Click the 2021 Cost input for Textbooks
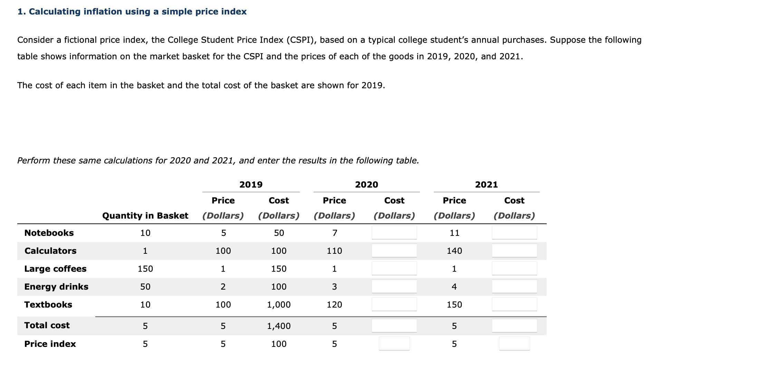The width and height of the screenshot is (757, 371). point(514,304)
